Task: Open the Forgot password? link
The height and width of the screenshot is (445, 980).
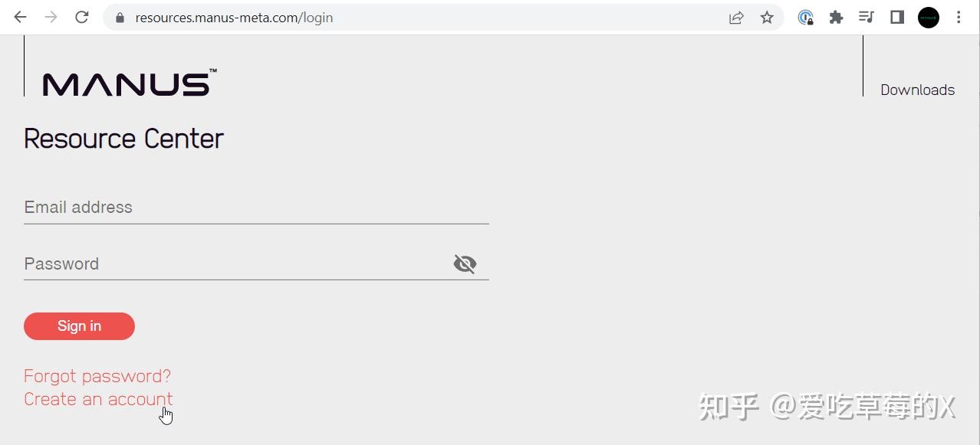Action: pos(97,376)
